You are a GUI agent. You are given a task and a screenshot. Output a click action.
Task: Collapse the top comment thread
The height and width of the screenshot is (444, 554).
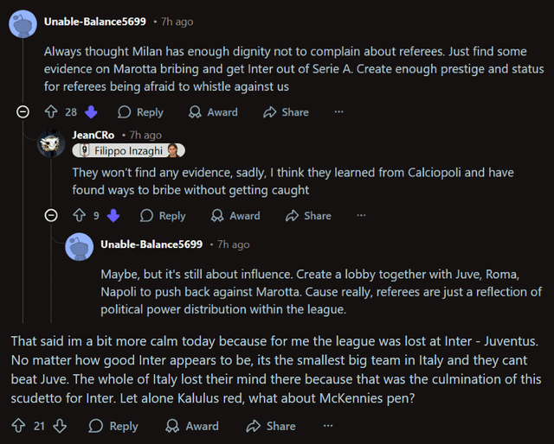23,111
